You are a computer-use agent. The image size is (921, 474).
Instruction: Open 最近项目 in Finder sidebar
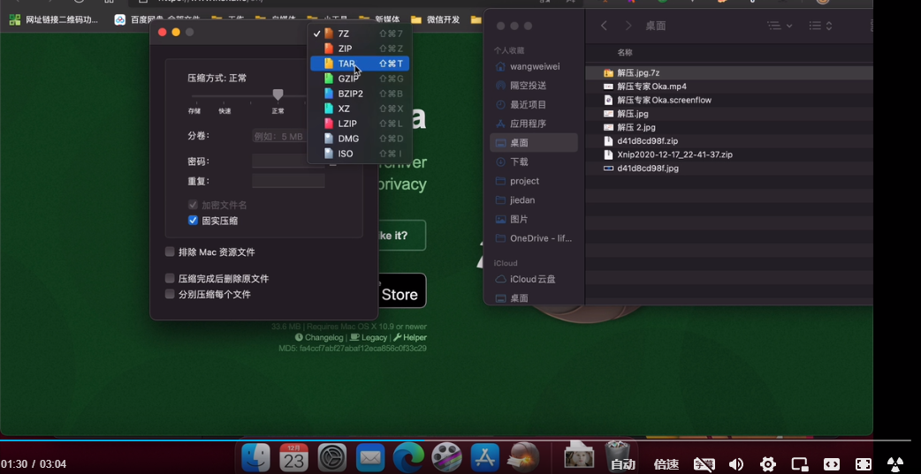534,104
